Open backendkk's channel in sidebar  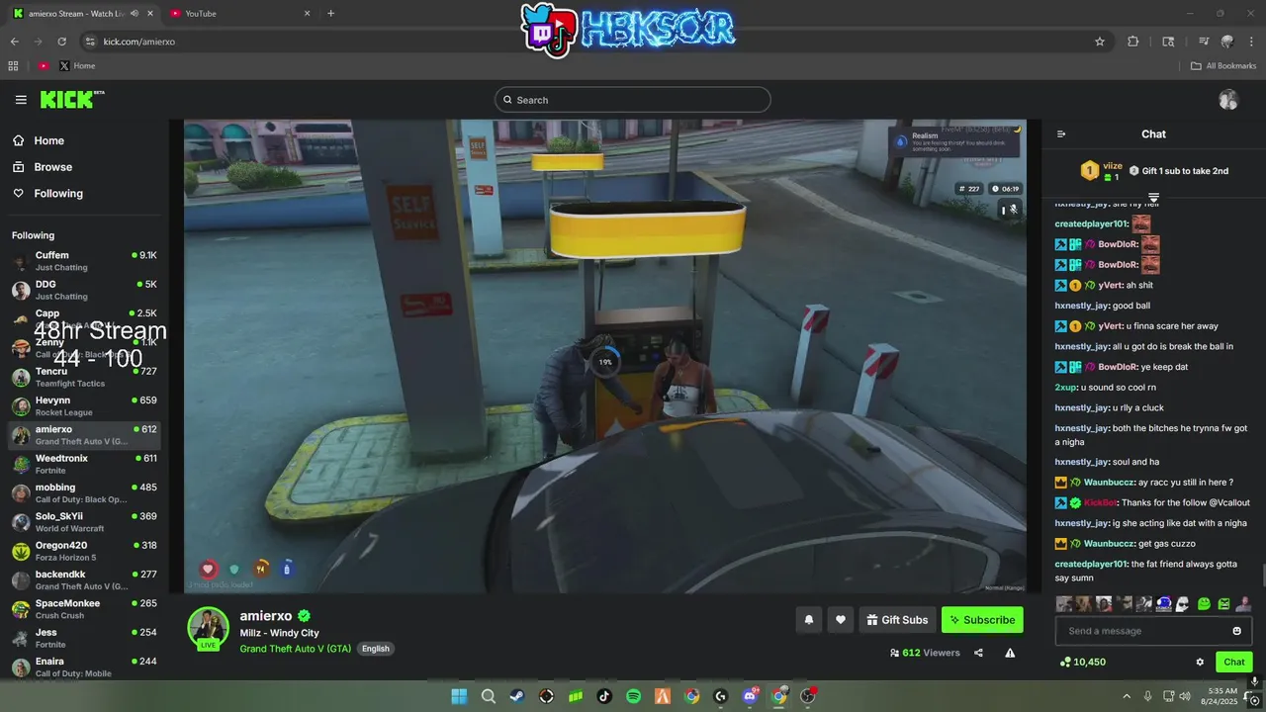(84, 579)
